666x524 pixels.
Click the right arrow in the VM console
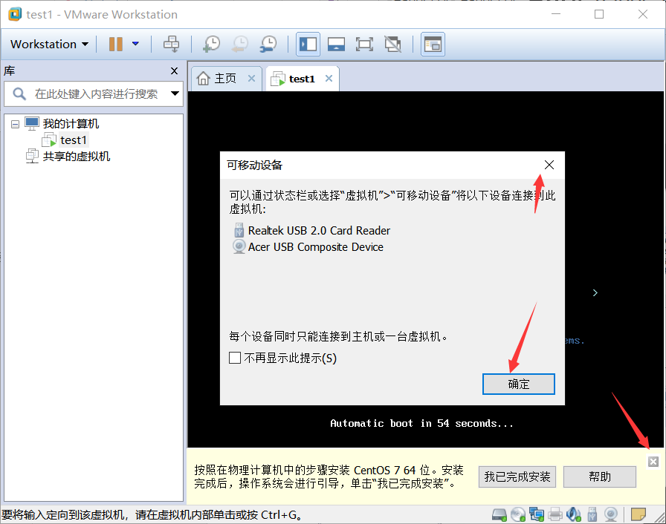pos(595,292)
